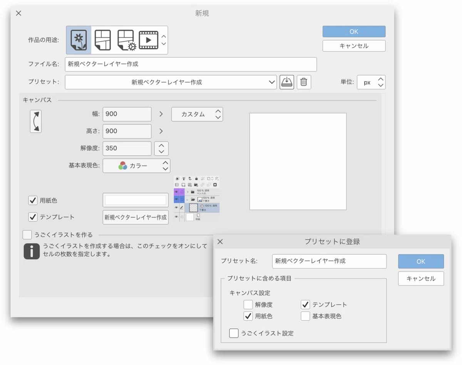The image size is (462, 365).
Task: Close the プリセットに登録 dialog
Action: pyautogui.click(x=220, y=242)
